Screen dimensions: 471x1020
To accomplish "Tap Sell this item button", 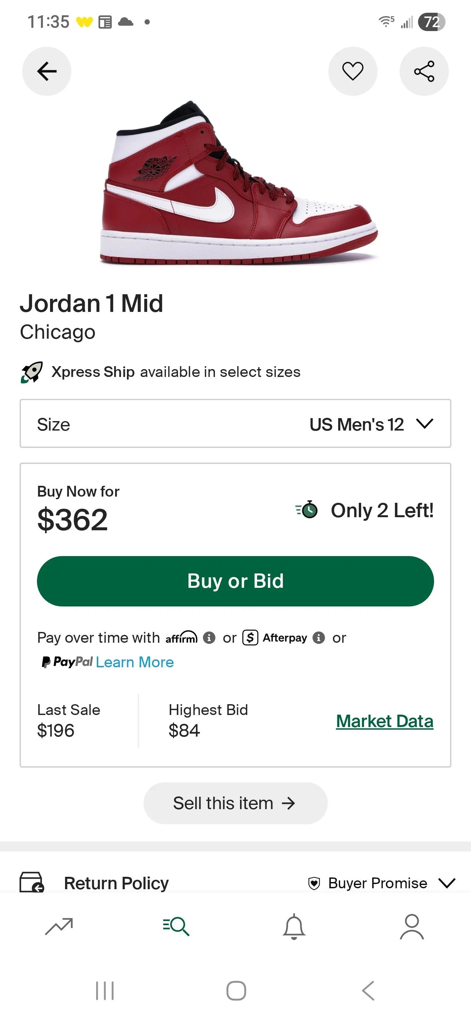I will [x=235, y=803].
